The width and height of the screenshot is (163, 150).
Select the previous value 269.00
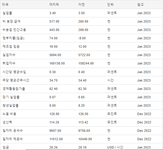(83, 30)
